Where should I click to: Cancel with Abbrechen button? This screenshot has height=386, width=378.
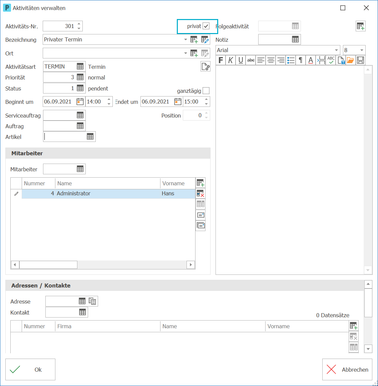tap(347, 370)
